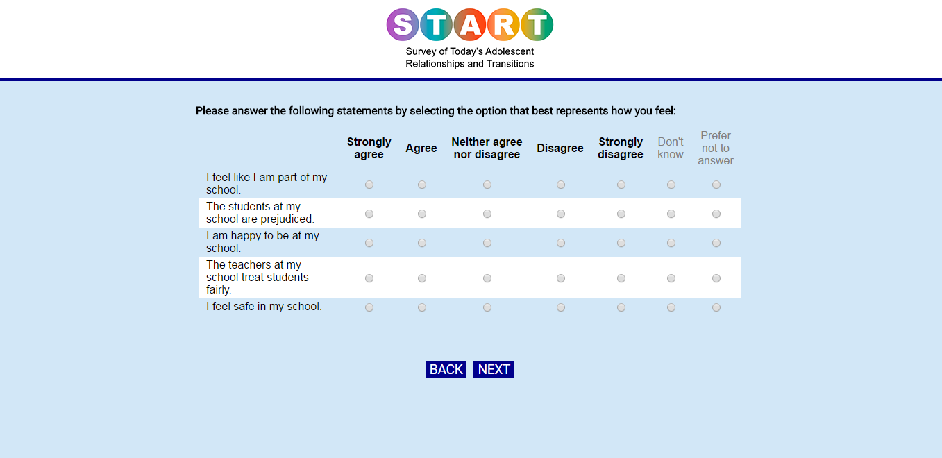942x458 pixels.
Task: Pick Prefer not to answer for teachers statement
Action: pos(716,278)
